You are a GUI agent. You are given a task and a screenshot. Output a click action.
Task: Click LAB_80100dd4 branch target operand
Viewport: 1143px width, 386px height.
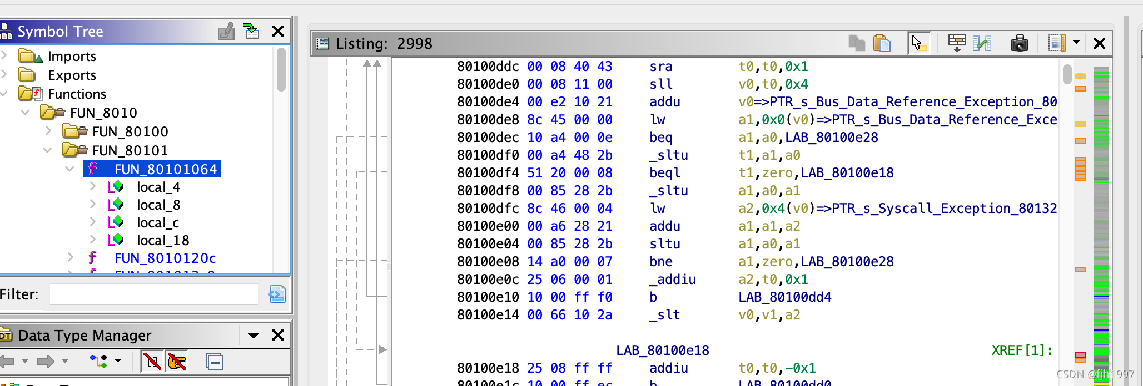point(785,297)
